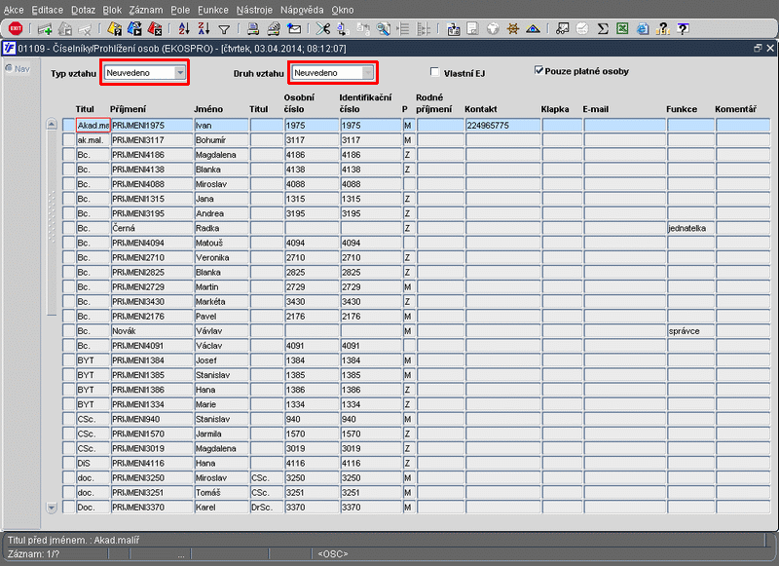The image size is (779, 566).
Task: Open the Nástroje menu
Action: pyautogui.click(x=254, y=9)
